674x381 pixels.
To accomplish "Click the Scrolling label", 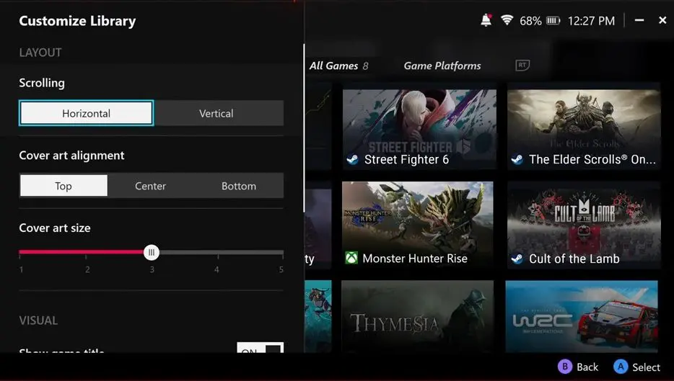I will click(x=42, y=83).
